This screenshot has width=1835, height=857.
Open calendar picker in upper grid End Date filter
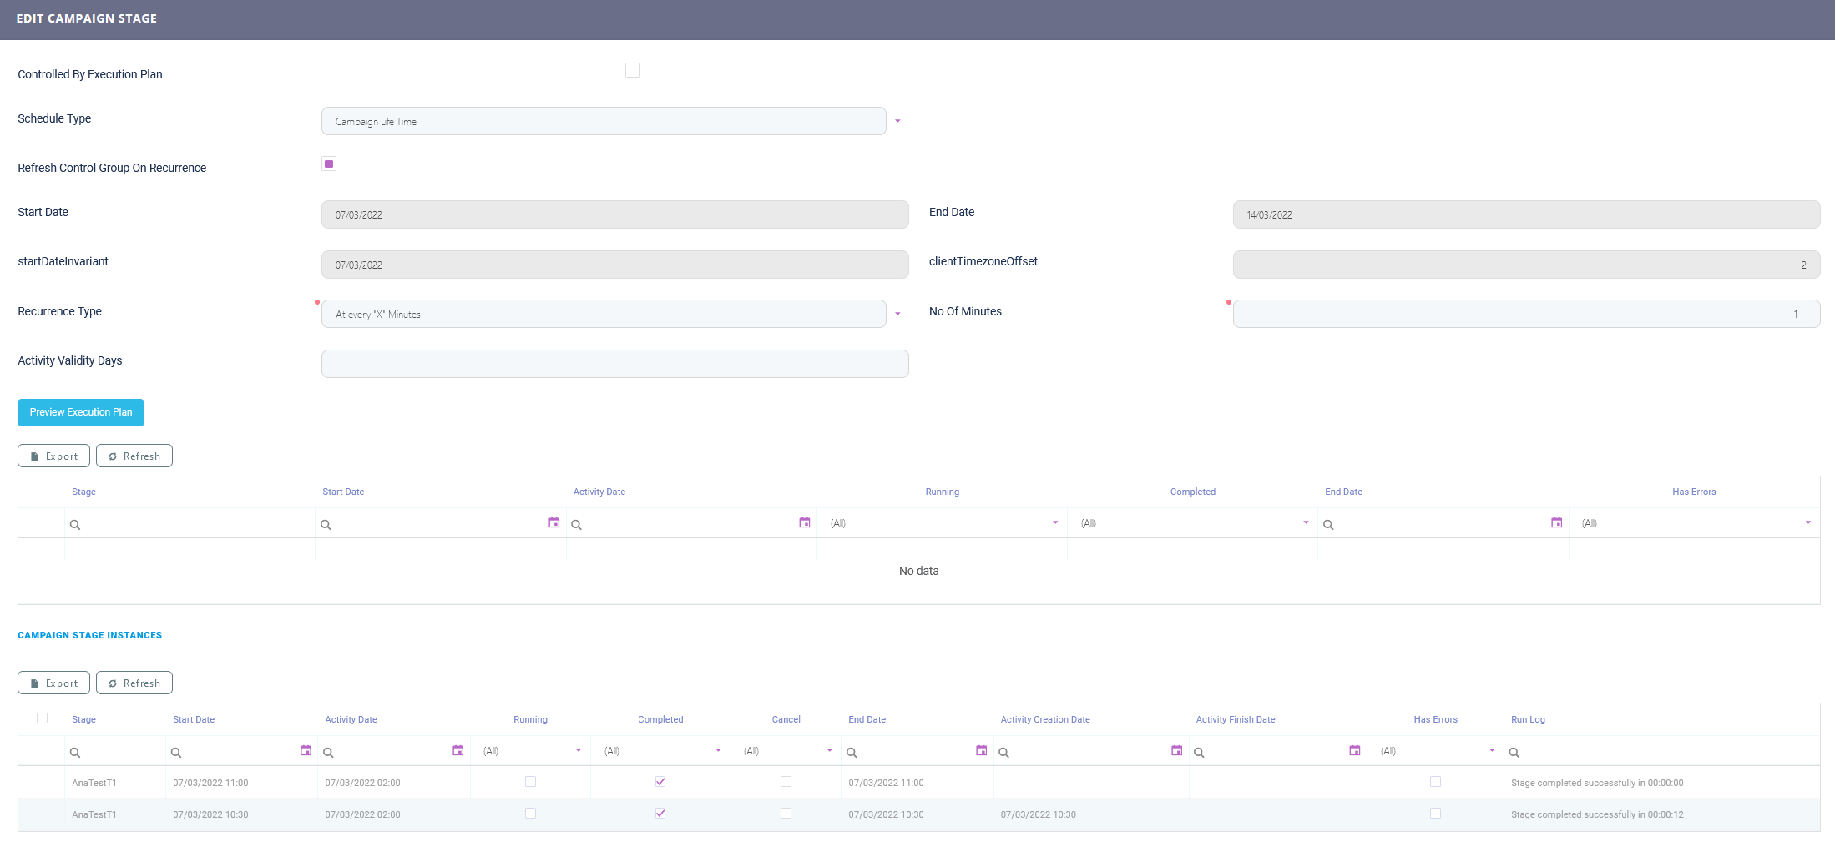[x=1556, y=523]
